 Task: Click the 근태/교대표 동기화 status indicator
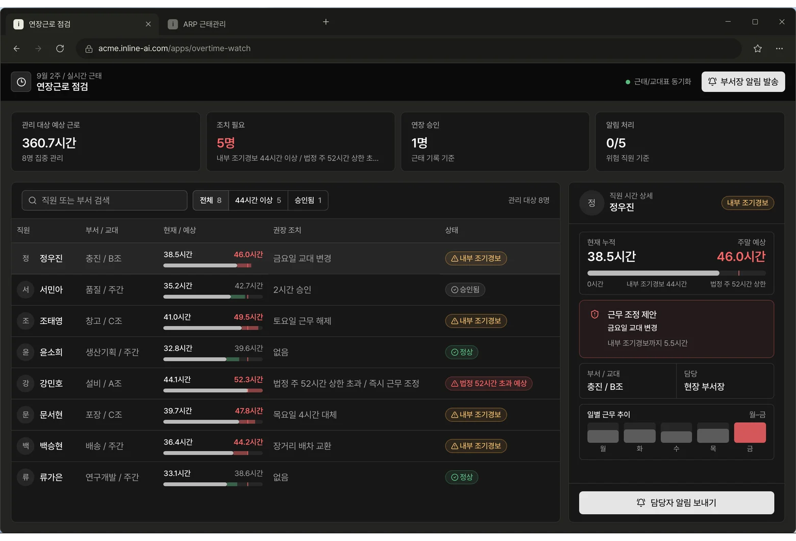(x=658, y=82)
